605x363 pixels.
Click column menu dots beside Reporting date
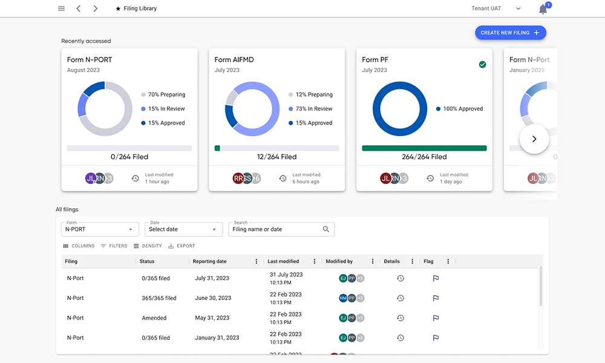tap(257, 261)
